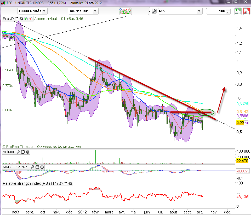
Task: Open the Volume panel wrench settings
Action: click(x=18, y=152)
